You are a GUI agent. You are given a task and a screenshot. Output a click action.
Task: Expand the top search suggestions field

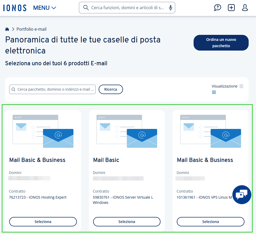(x=127, y=8)
